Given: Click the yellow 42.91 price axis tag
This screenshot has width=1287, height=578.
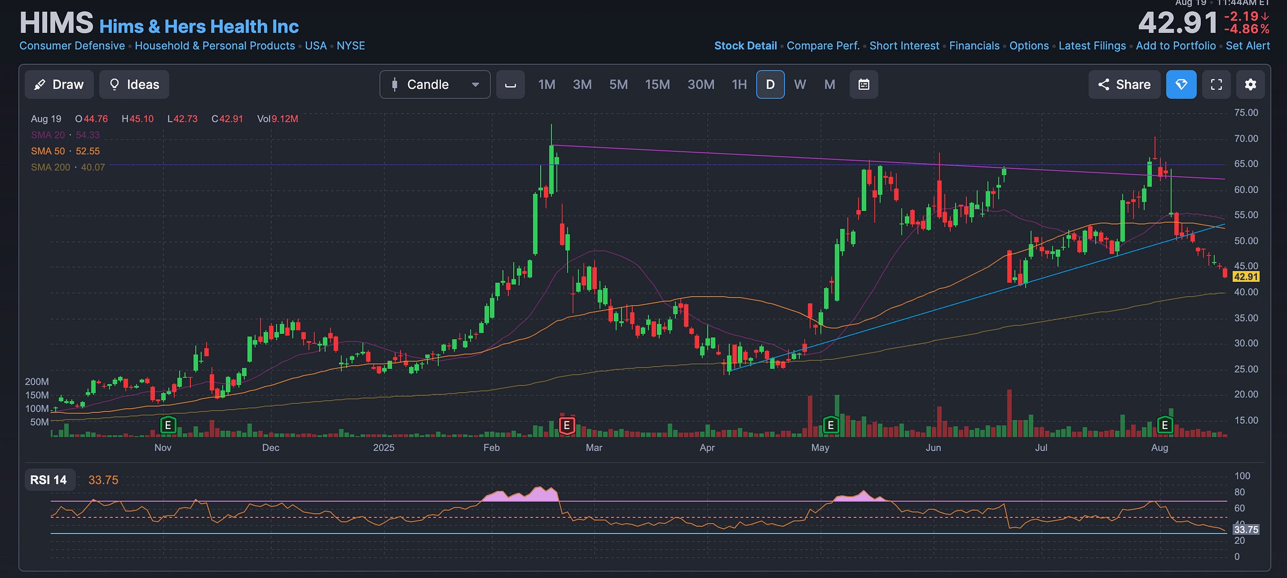Looking at the screenshot, I should (1246, 277).
